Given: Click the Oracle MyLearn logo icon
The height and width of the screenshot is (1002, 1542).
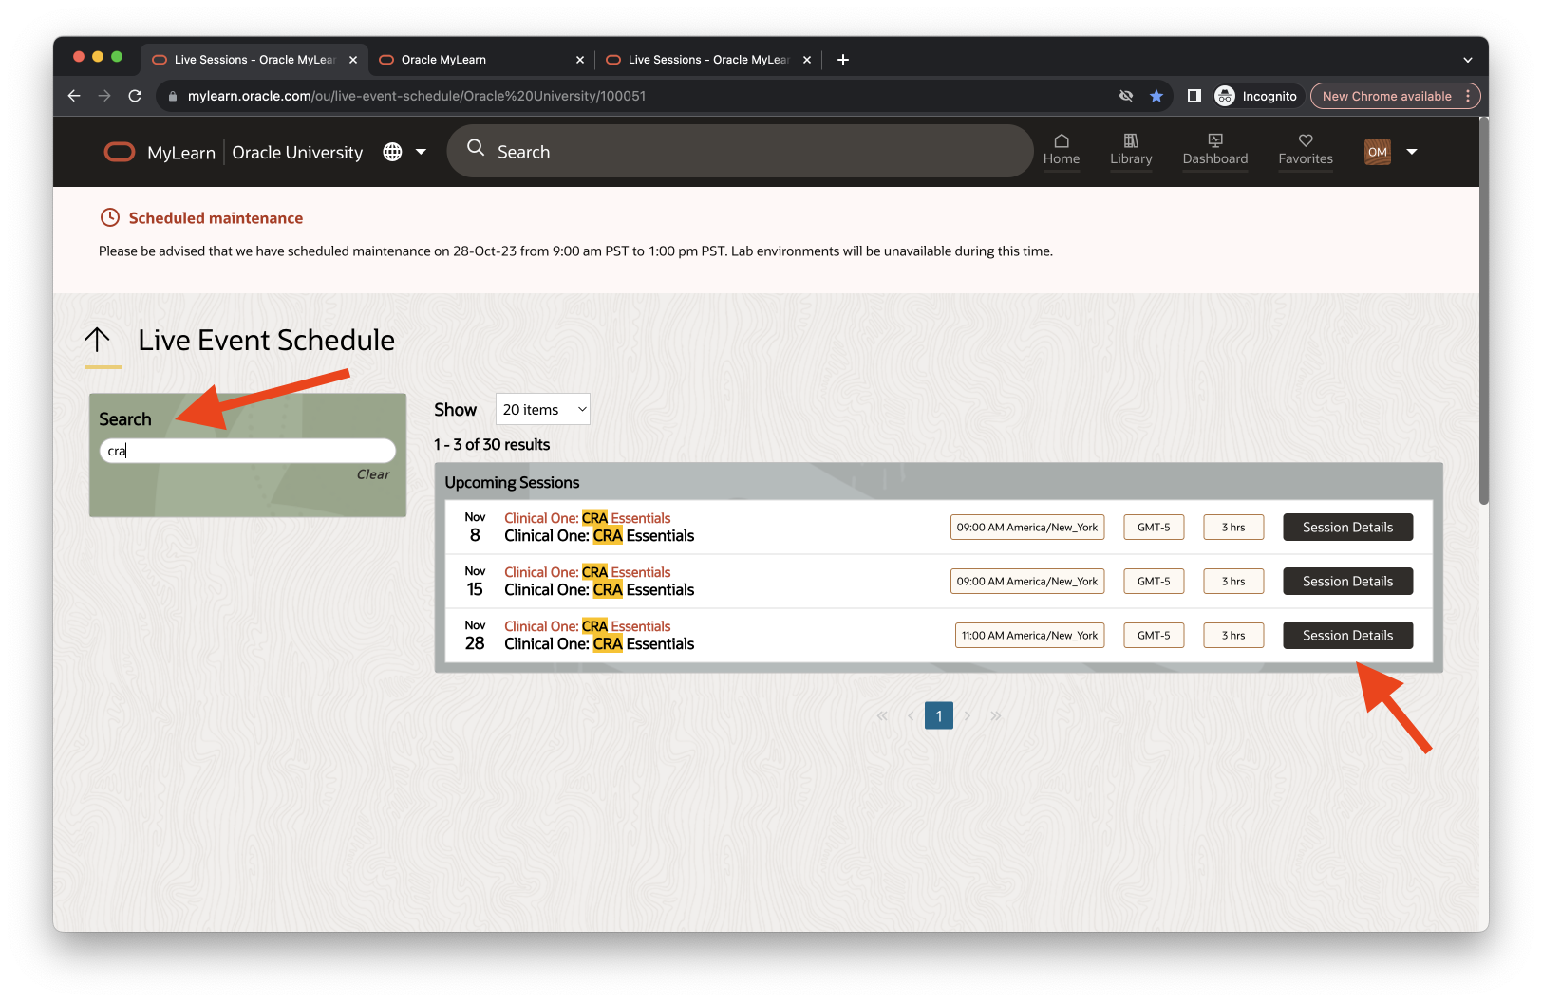Looking at the screenshot, I should (120, 152).
